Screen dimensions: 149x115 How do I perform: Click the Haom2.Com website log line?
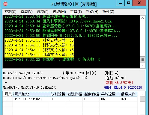pos(58,21)
